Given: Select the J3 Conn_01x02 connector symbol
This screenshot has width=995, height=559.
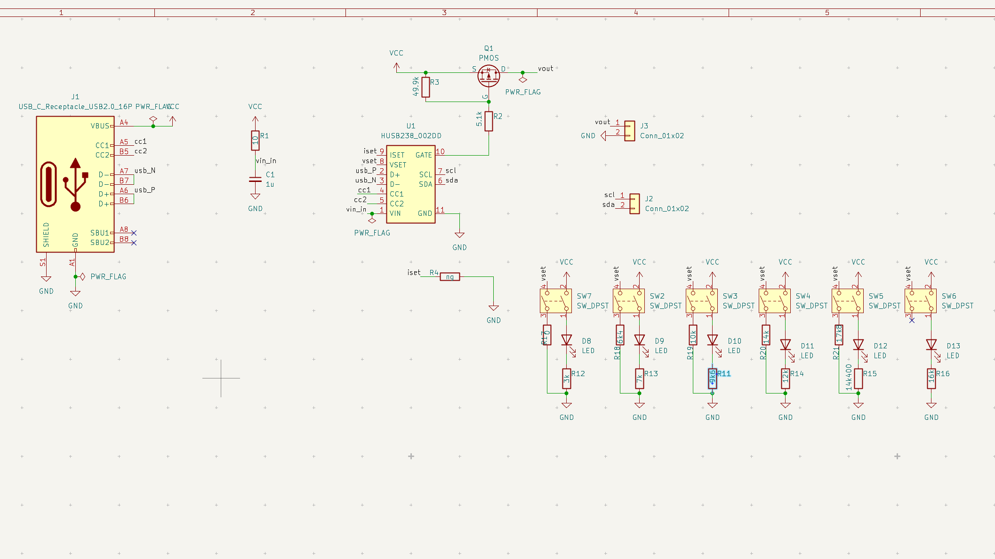Looking at the screenshot, I should (629, 131).
